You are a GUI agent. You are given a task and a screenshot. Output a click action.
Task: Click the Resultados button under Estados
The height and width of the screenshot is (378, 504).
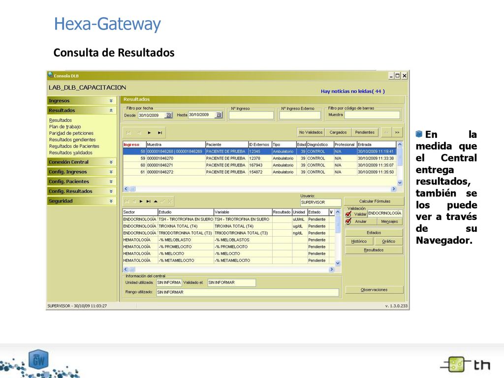[x=374, y=250]
